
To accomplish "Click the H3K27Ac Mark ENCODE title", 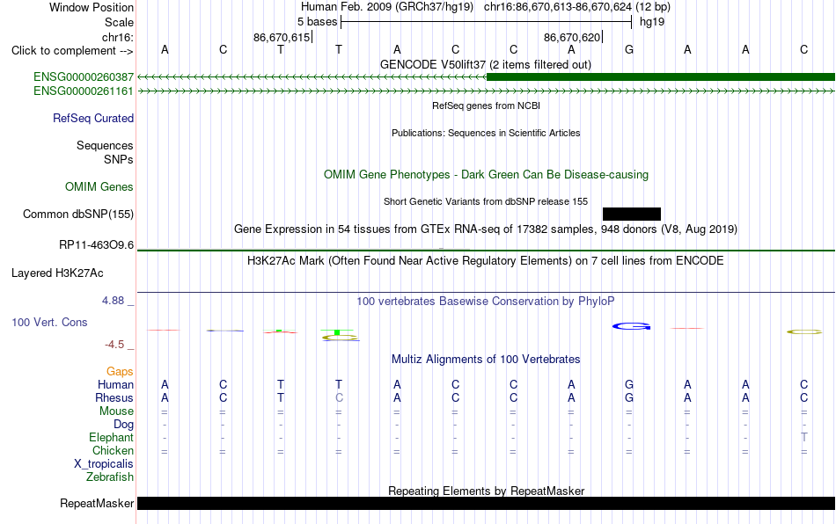I will (486, 260).
